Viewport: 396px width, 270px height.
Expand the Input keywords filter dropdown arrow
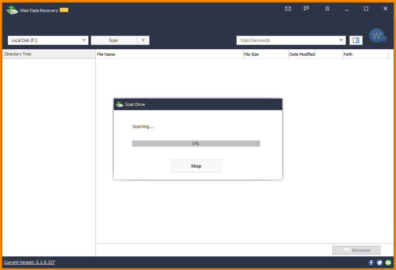click(341, 40)
